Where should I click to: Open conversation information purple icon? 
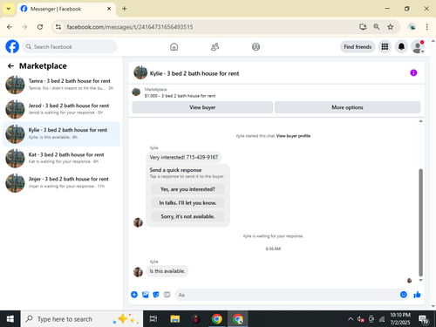[413, 72]
